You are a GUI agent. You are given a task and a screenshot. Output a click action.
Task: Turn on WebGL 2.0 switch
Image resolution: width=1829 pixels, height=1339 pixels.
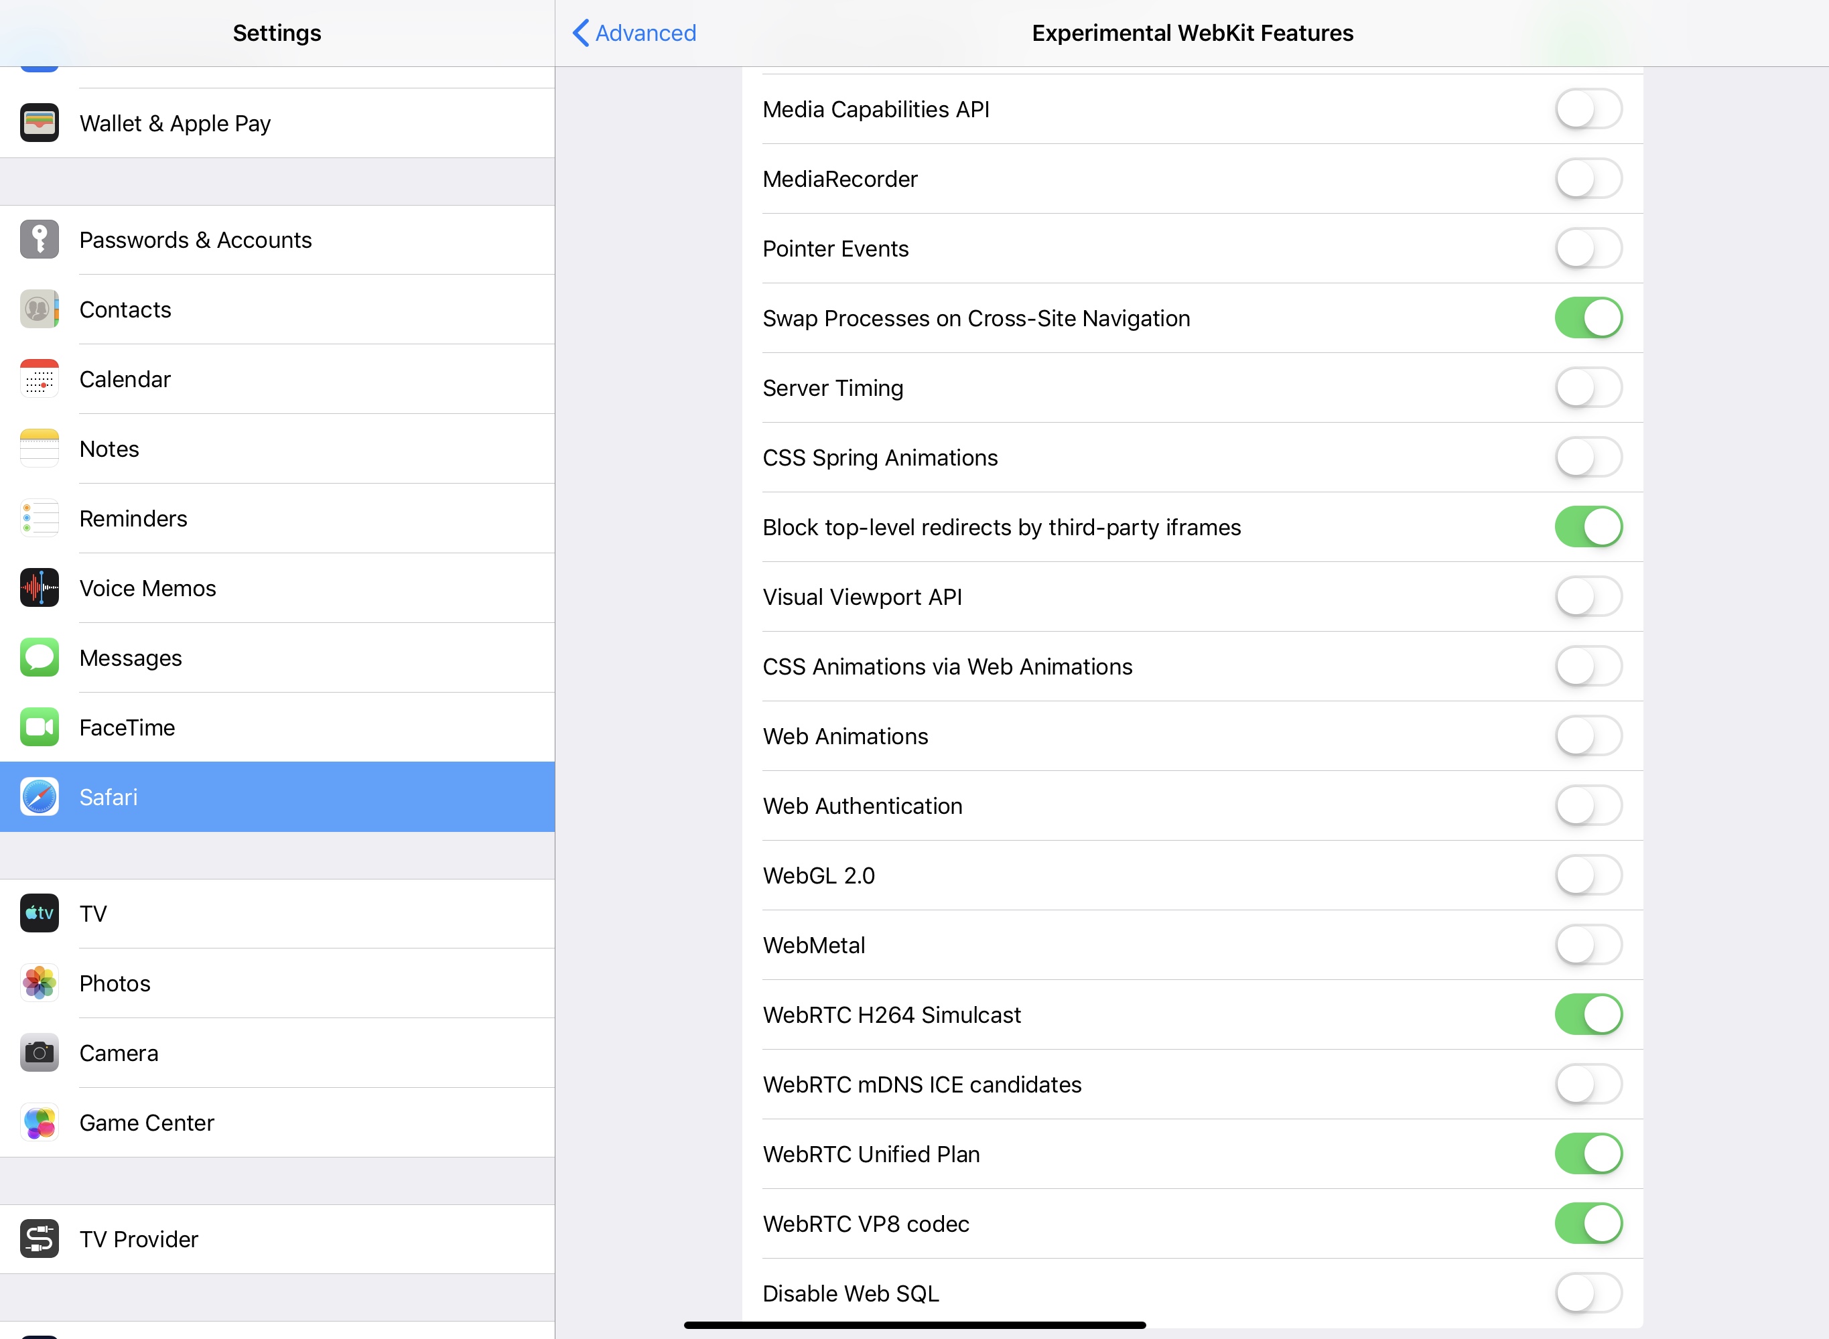tap(1587, 875)
